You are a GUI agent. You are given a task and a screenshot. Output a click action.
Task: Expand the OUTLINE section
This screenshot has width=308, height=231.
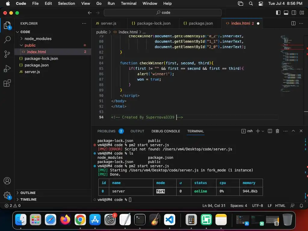click(x=53, y=193)
